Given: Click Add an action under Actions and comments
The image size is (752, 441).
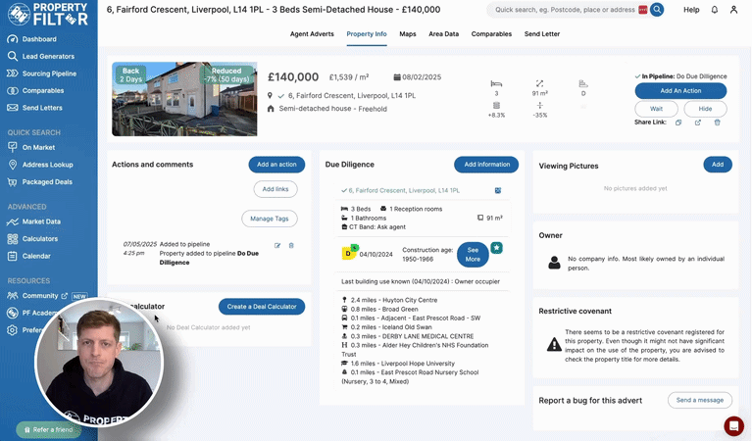Looking at the screenshot, I should (x=276, y=165).
